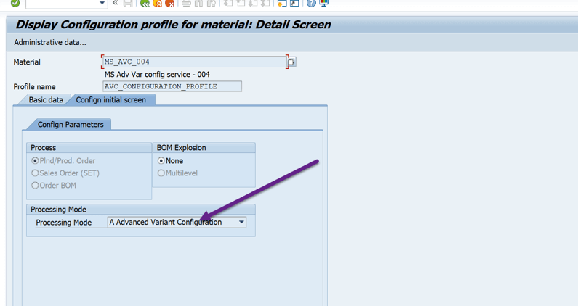
Task: Click the Last Page icon
Action: [265, 4]
